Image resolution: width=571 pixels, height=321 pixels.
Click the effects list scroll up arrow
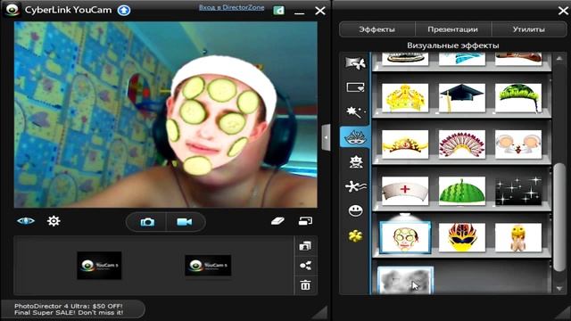pos(559,58)
